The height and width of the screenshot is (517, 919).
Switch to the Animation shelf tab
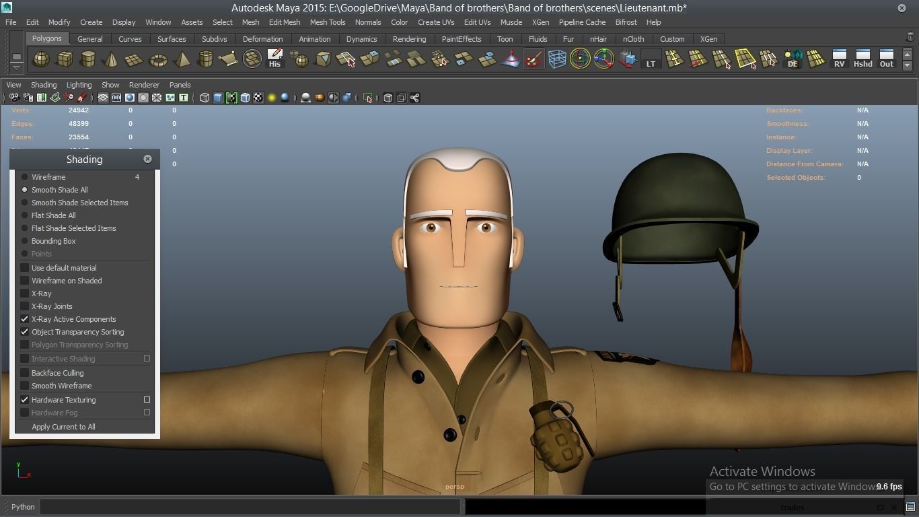pos(314,39)
